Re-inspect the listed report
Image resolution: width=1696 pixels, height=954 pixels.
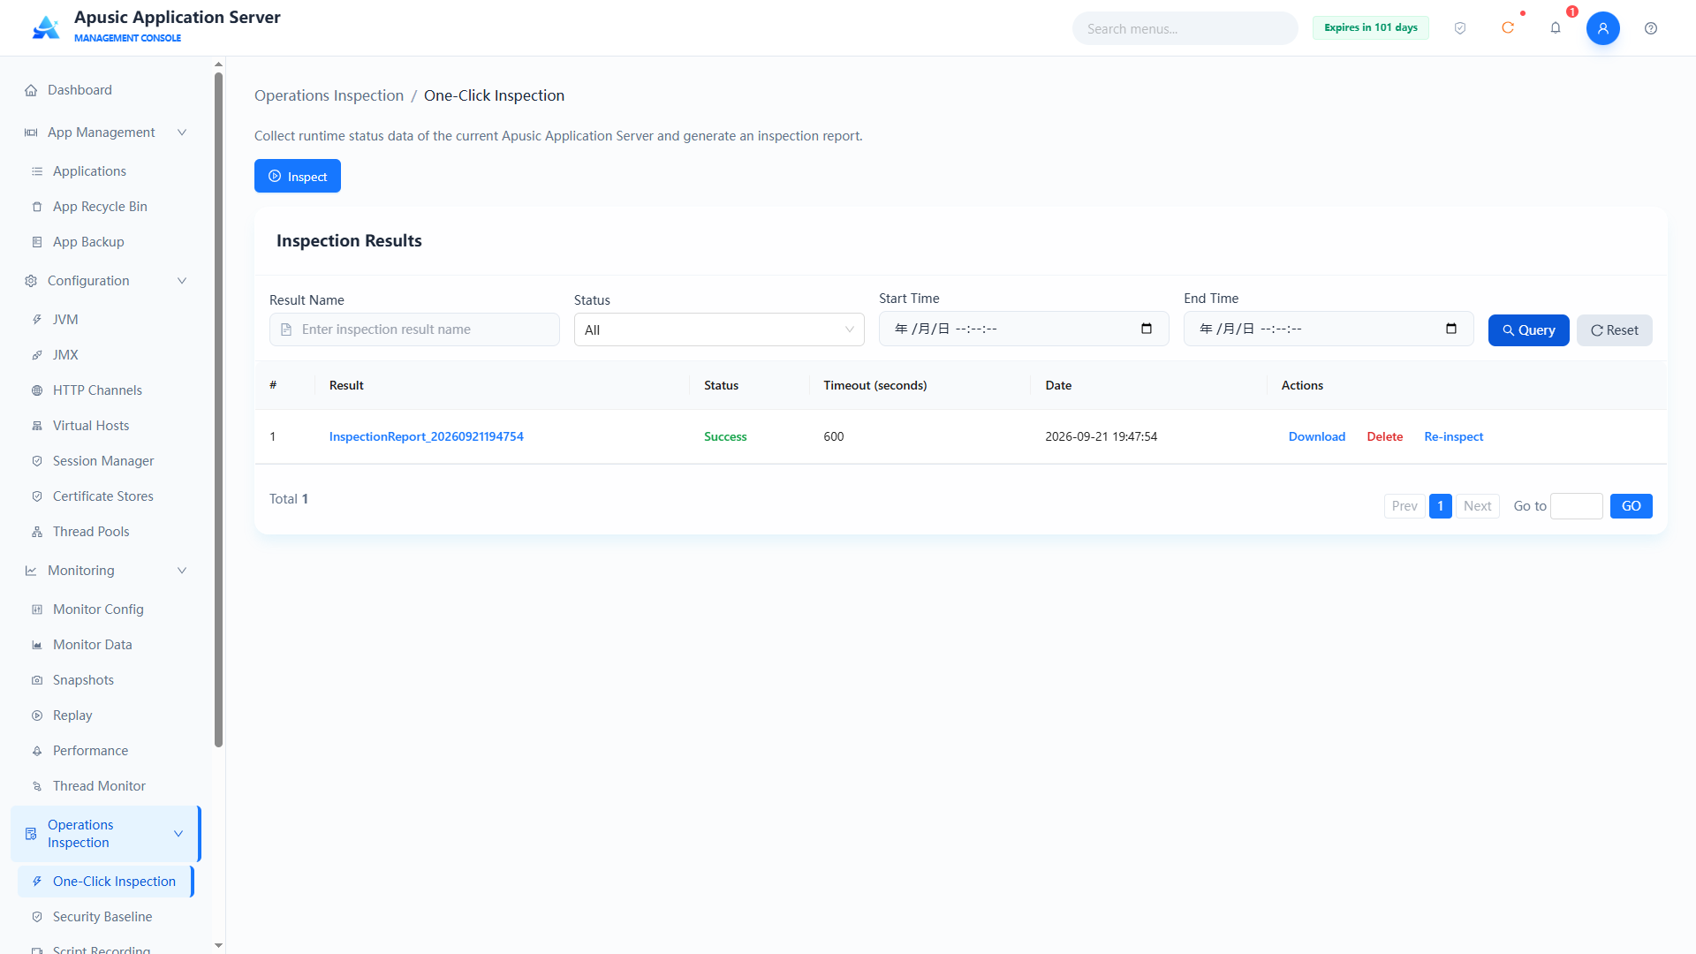point(1453,436)
